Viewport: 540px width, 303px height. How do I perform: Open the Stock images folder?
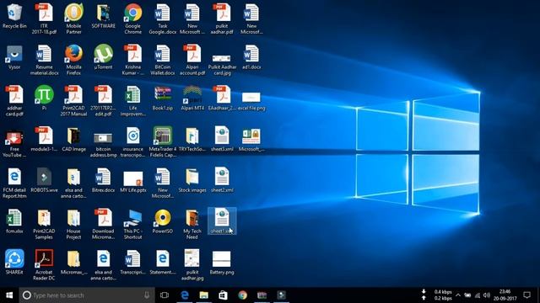(192, 180)
